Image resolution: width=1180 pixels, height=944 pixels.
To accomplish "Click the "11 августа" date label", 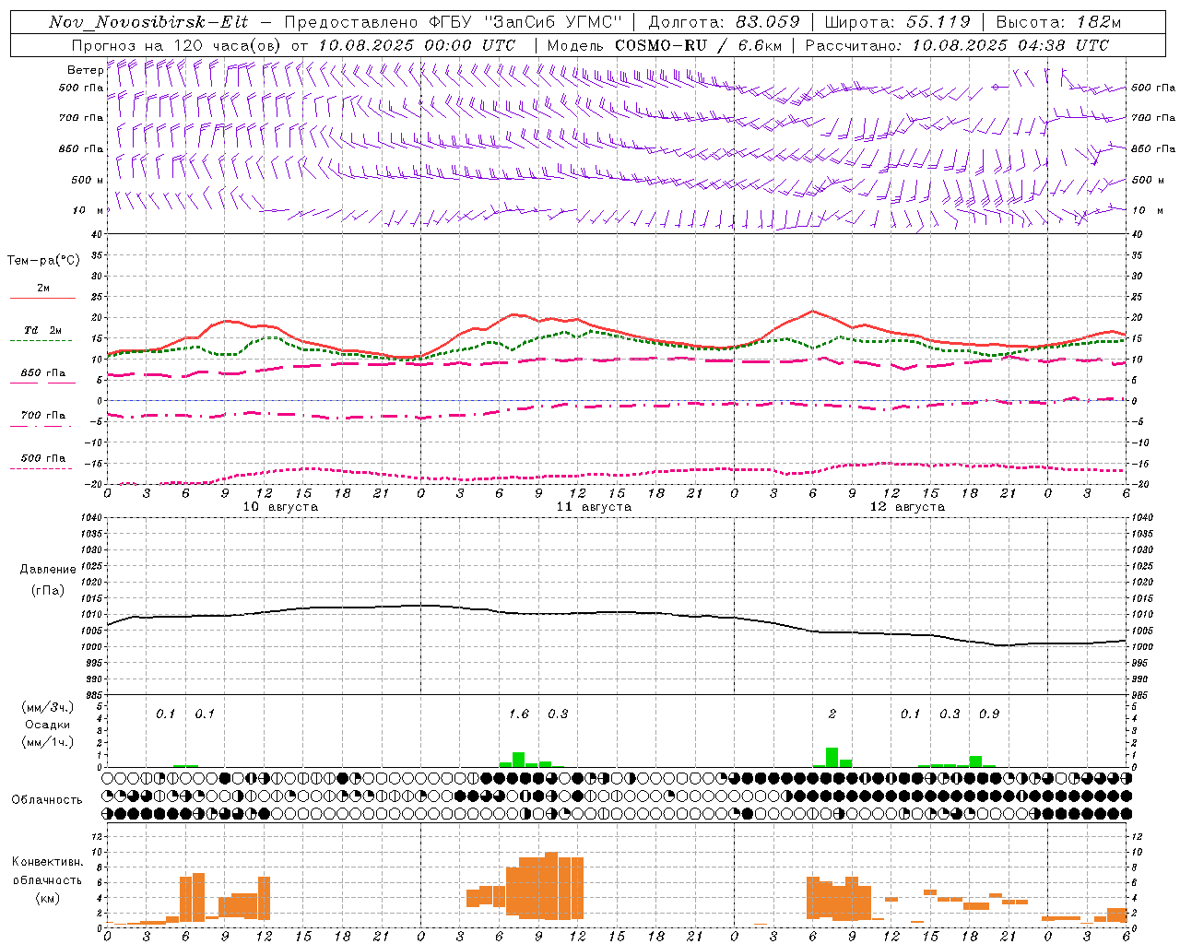I will click(594, 507).
